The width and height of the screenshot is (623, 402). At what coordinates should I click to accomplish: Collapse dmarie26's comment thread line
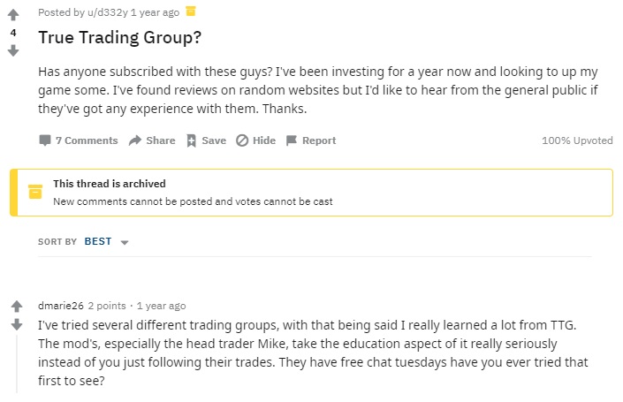coord(17,363)
